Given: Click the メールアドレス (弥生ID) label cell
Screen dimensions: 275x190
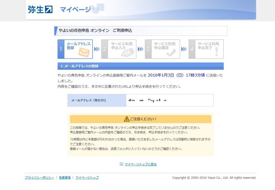Looking at the screenshot, I should pyautogui.click(x=97, y=100).
